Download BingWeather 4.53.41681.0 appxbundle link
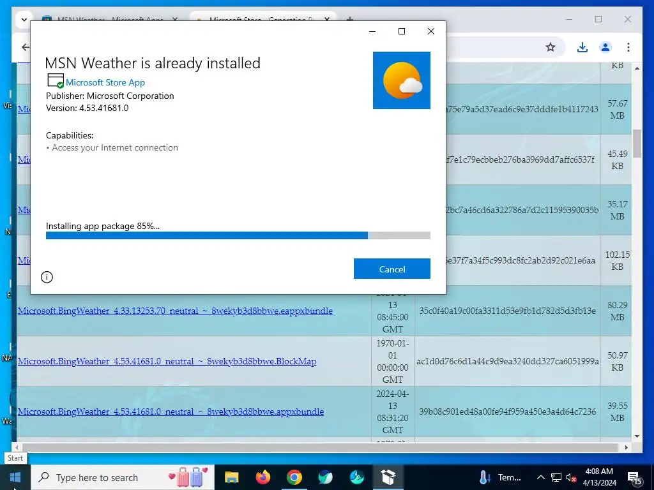Screen dimensions: 654x490 [171, 412]
